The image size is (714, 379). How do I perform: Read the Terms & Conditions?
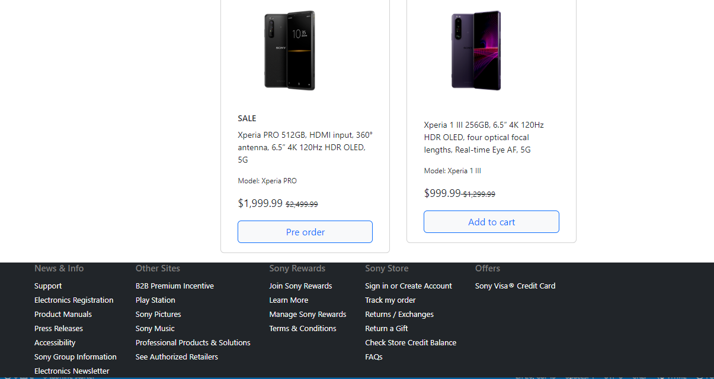coord(303,329)
